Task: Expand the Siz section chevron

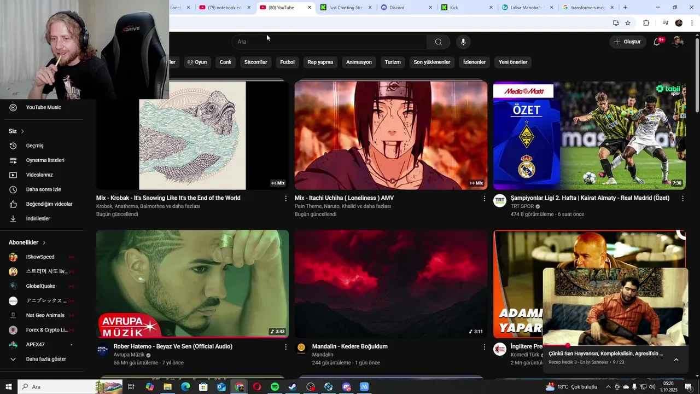Action: (22, 131)
